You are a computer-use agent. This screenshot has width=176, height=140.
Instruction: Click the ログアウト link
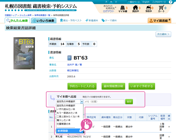(x=108, y=11)
